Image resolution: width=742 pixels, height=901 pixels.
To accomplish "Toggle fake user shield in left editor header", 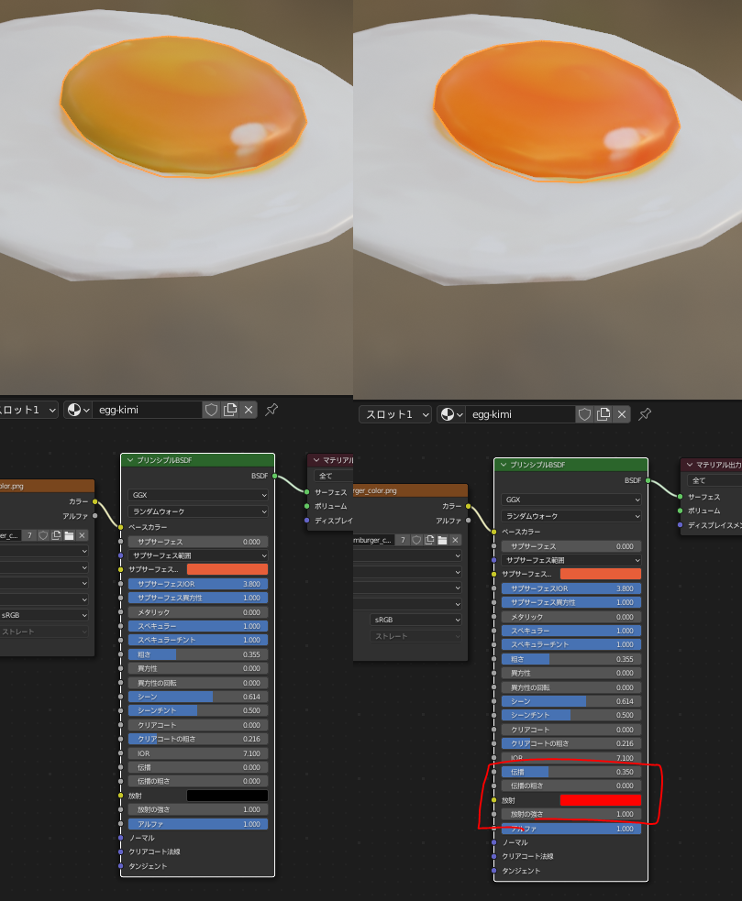I will tap(212, 410).
